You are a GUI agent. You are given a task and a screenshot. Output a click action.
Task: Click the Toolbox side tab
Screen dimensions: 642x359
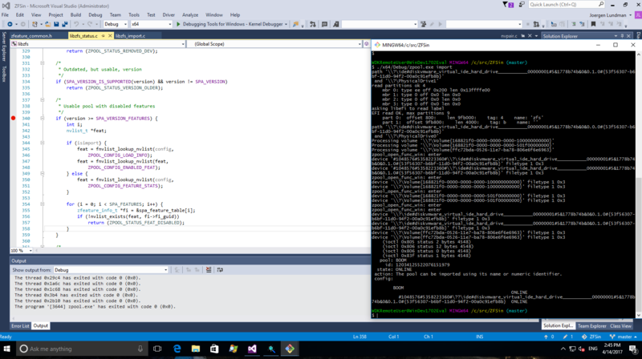(4, 74)
